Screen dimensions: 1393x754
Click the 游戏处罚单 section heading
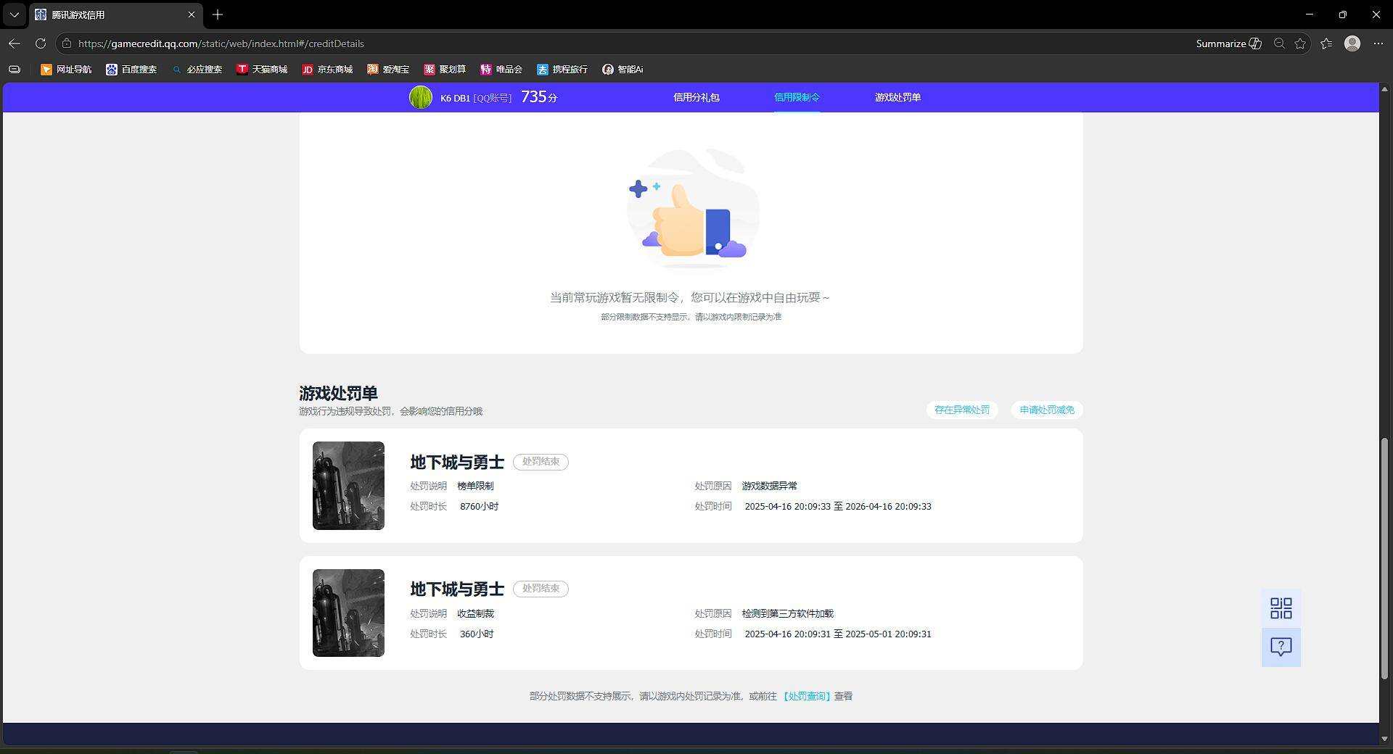[x=338, y=393]
